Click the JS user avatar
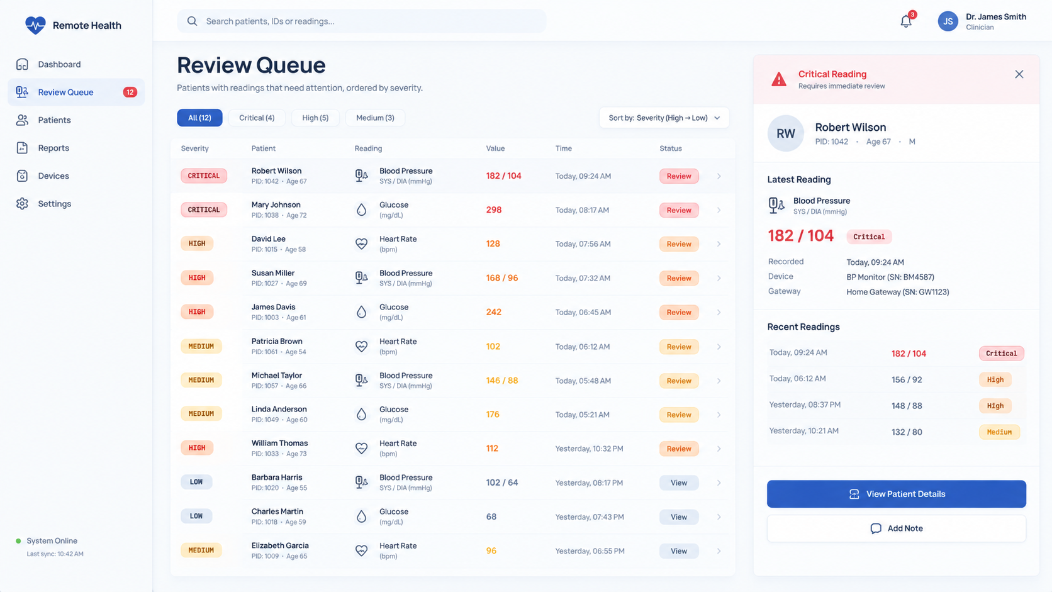1052x592 pixels. (948, 21)
